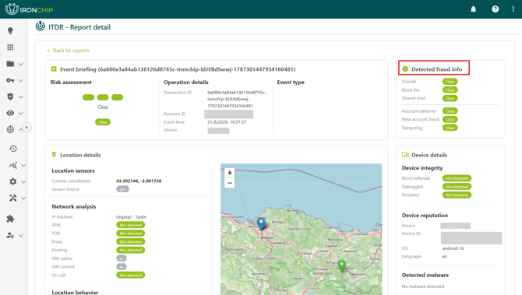Click the Overall Clear badge
The width and height of the screenshot is (522, 295).
450,82
